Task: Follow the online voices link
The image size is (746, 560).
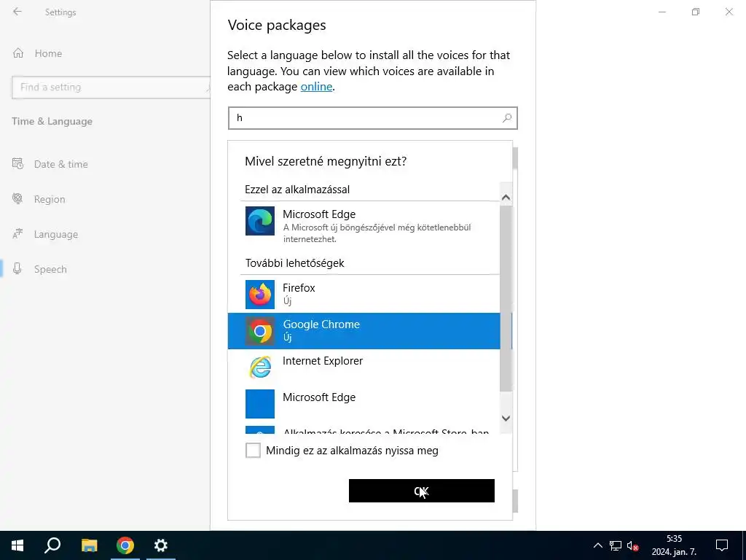Action: (316, 87)
